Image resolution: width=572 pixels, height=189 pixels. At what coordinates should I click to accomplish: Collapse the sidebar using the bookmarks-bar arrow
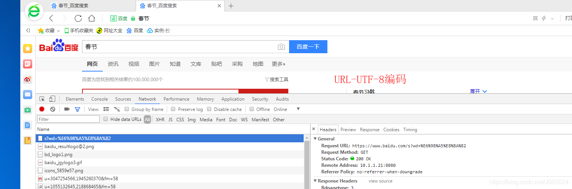coord(28,31)
